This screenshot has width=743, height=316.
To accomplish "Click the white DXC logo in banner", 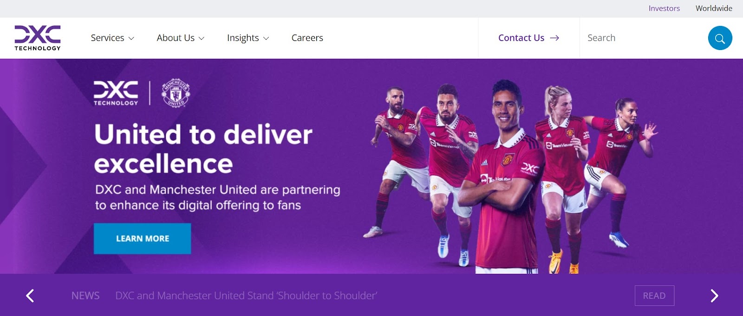I will coord(116,93).
